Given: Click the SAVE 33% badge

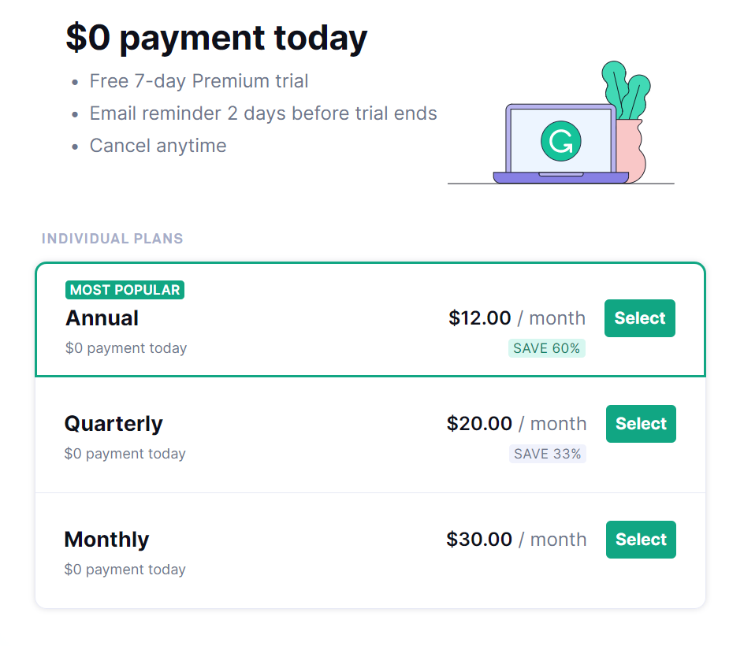Looking at the screenshot, I should coord(547,454).
